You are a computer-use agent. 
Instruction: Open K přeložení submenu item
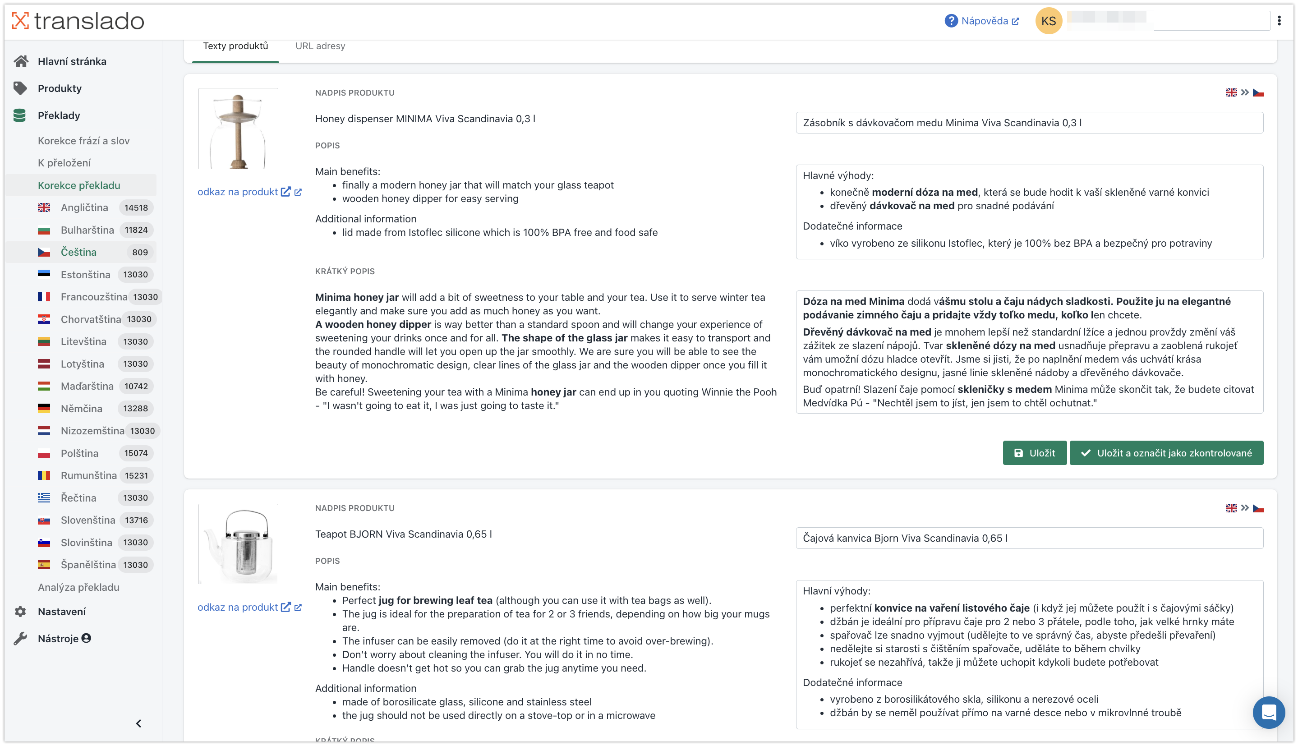(x=64, y=163)
